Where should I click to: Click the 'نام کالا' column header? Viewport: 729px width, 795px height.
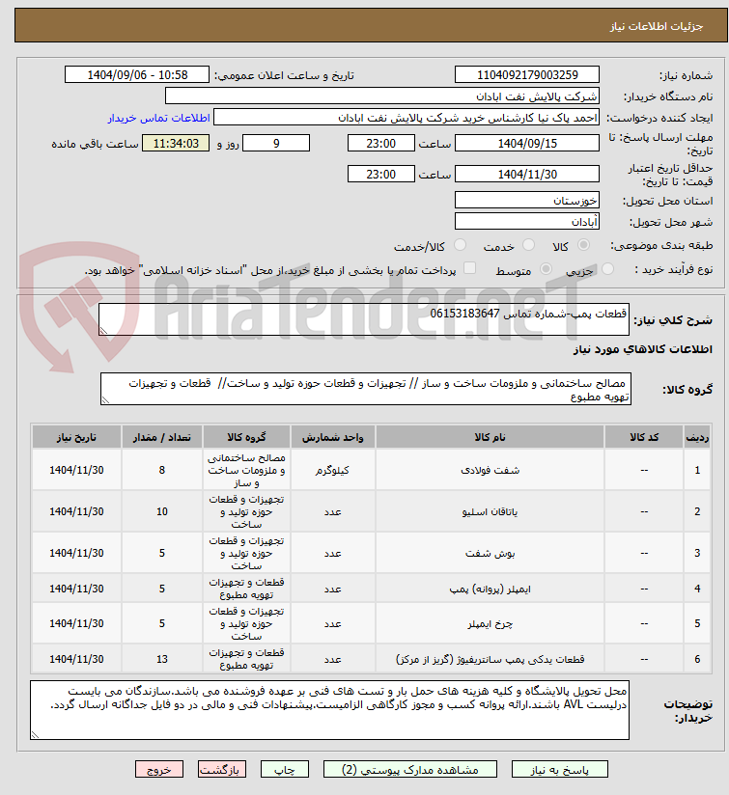point(490,437)
